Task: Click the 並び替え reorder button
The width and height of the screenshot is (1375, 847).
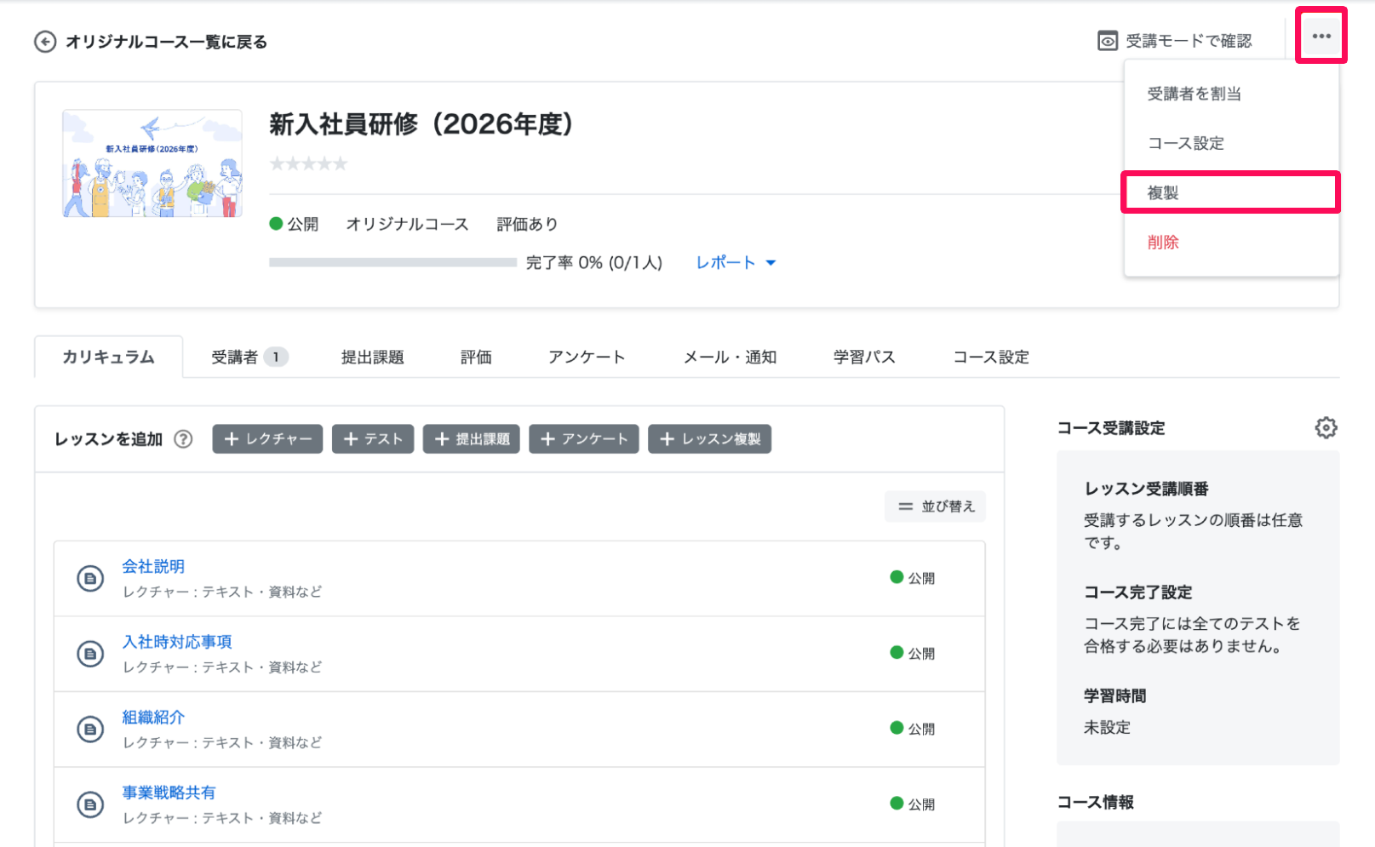Action: click(x=935, y=506)
